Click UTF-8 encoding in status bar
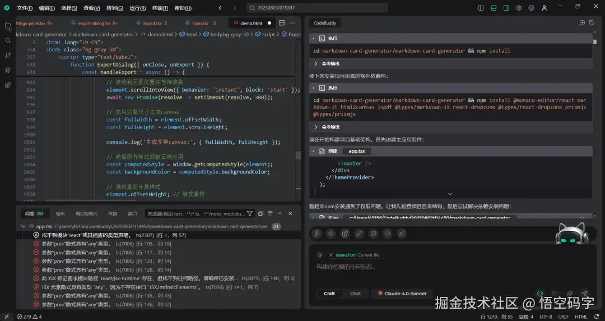The width and height of the screenshot is (605, 321). (546, 317)
